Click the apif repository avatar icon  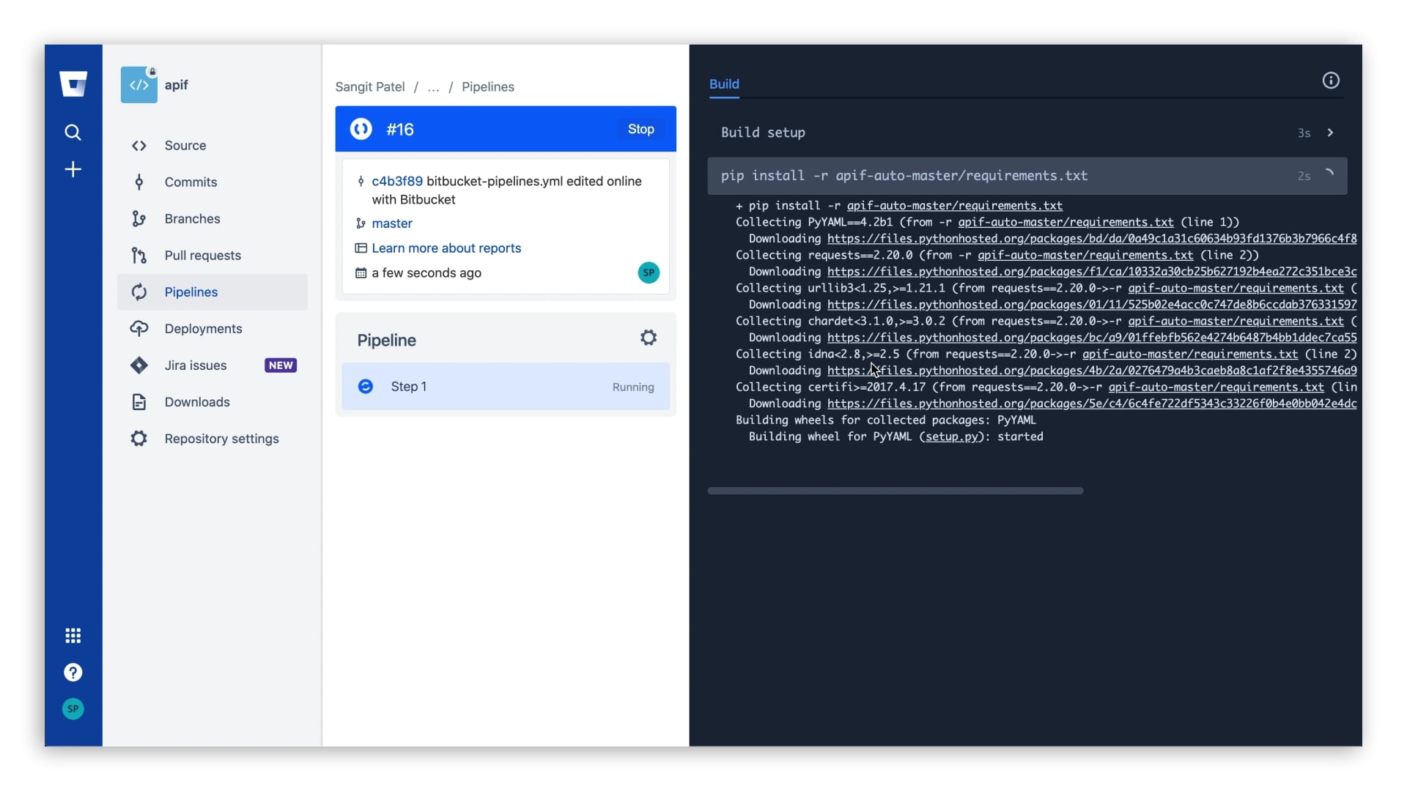pyautogui.click(x=139, y=85)
